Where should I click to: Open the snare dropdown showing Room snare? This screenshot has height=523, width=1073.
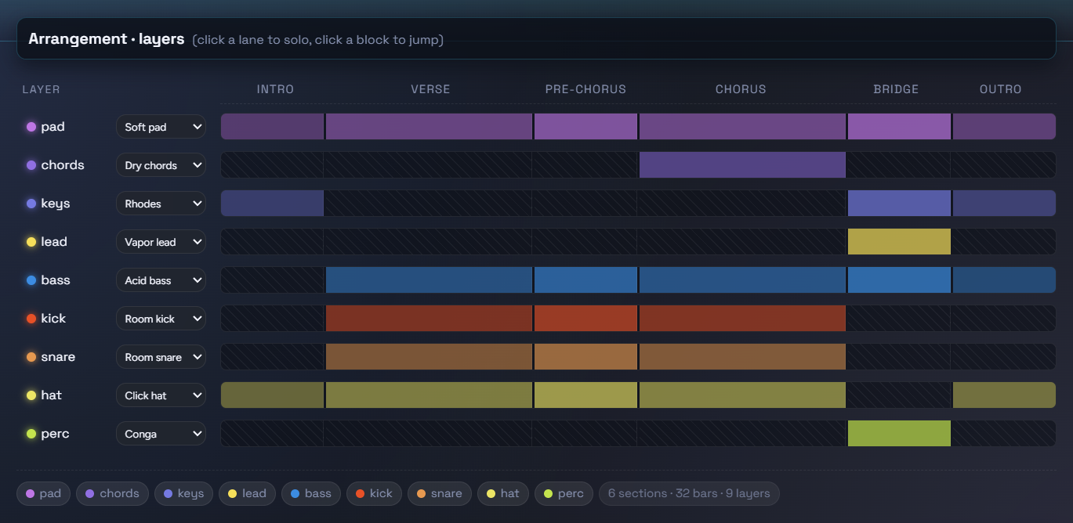161,357
